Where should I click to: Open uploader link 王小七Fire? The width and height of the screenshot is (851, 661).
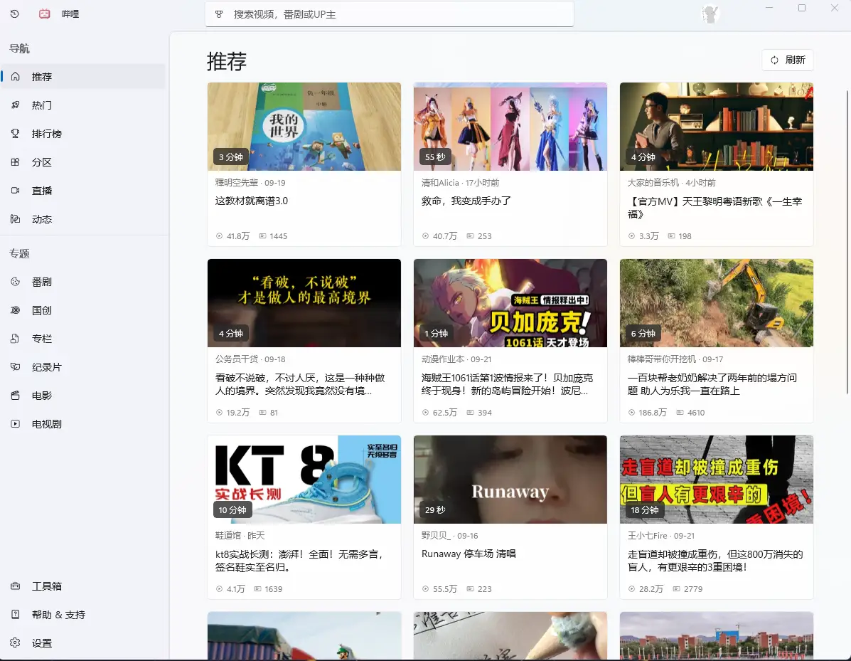click(648, 536)
